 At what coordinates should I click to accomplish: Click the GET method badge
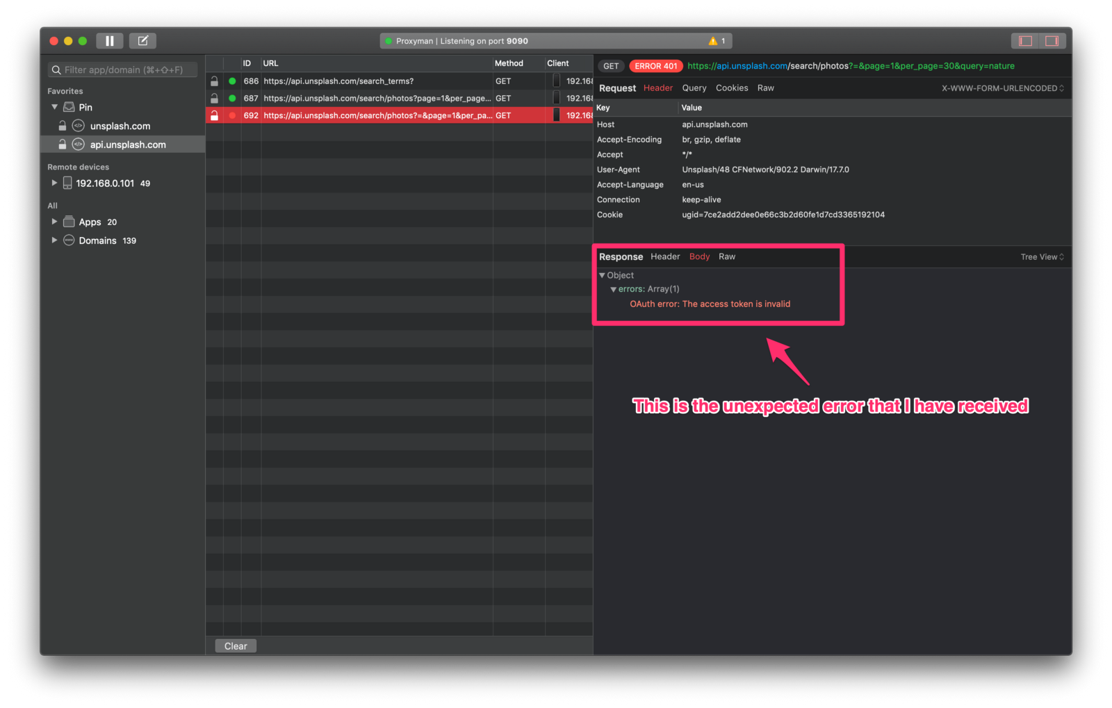[611, 66]
